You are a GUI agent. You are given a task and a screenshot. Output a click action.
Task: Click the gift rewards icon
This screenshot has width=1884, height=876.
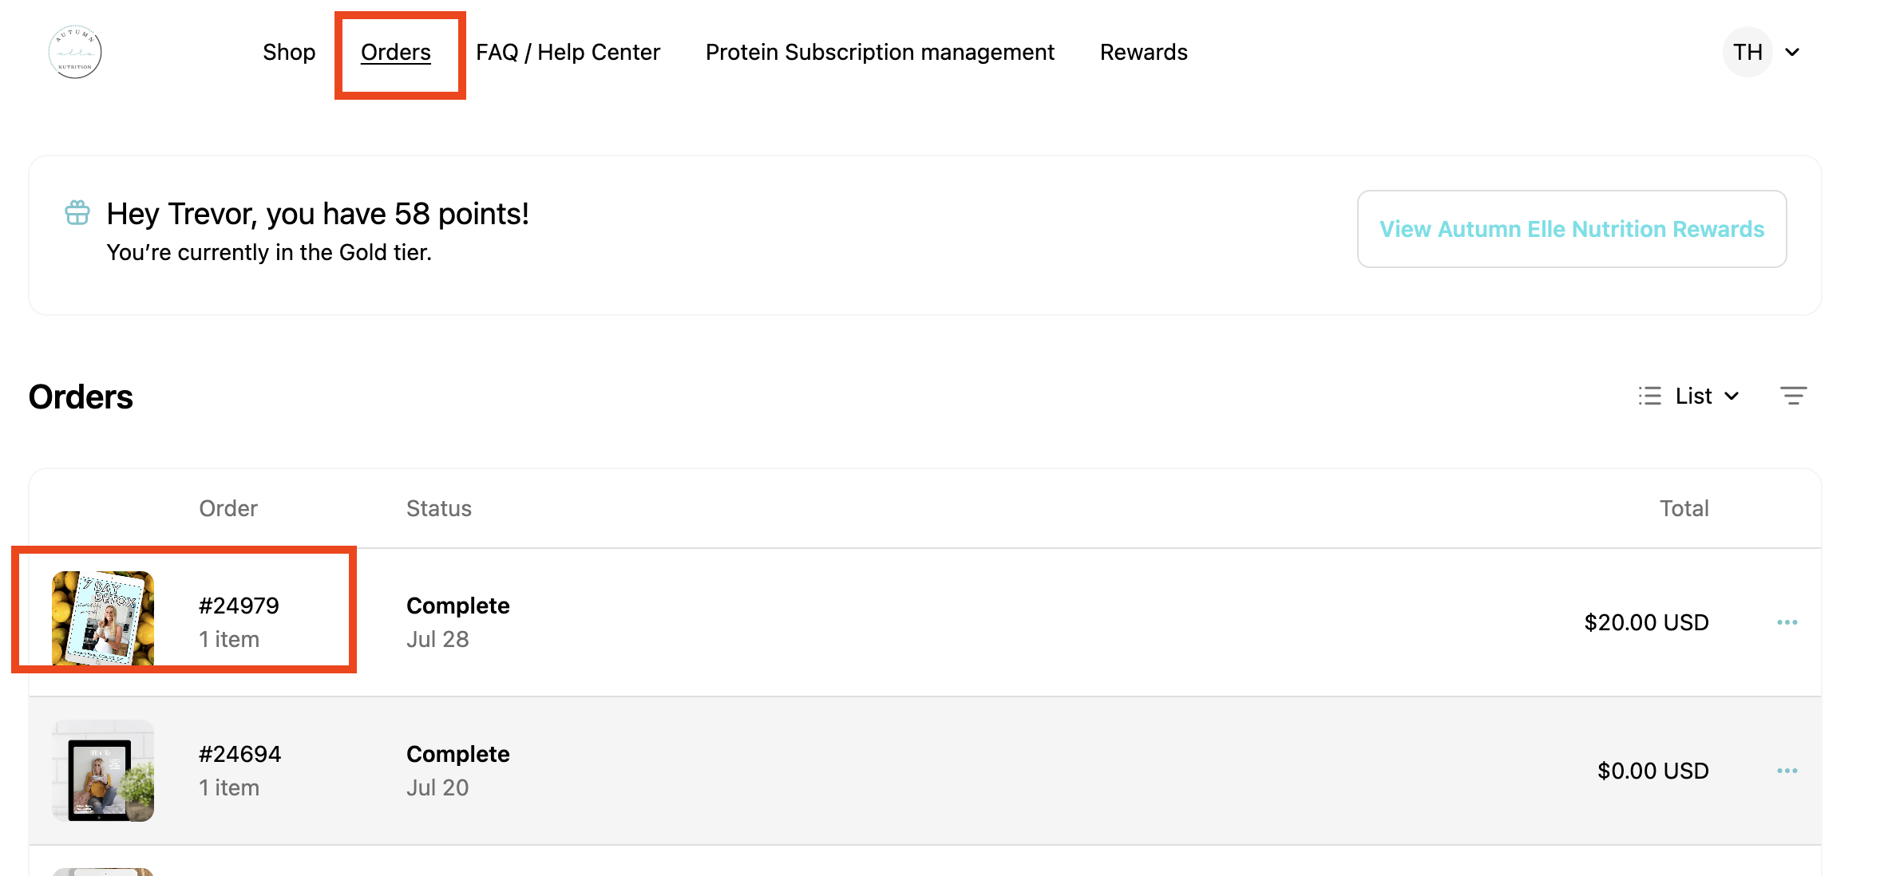[x=77, y=213]
